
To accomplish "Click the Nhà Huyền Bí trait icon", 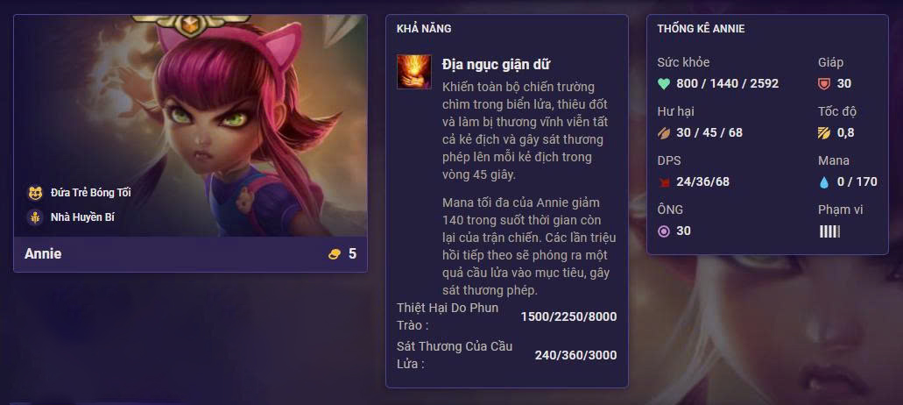I will [35, 217].
